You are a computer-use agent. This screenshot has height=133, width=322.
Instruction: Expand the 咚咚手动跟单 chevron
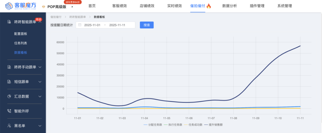click(x=40, y=67)
